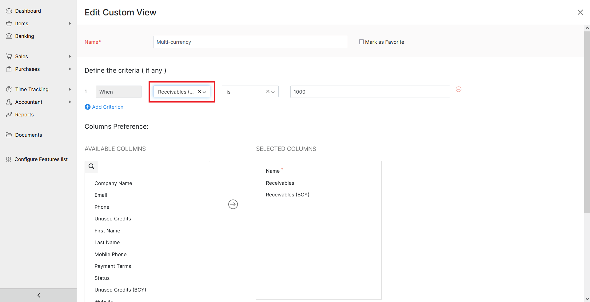Image resolution: width=590 pixels, height=302 pixels.
Task: Click the Sales icon in the sidebar
Action: click(x=9, y=56)
